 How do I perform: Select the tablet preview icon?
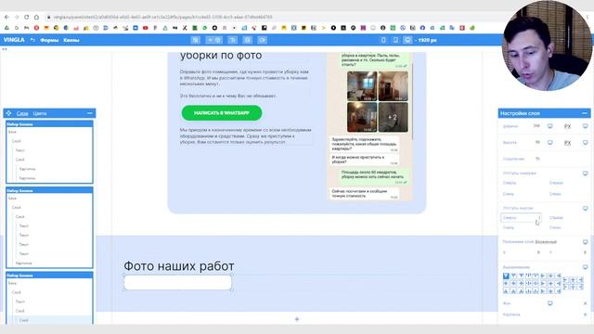395,40
